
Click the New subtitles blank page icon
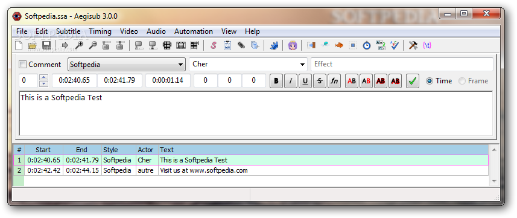[19, 45]
